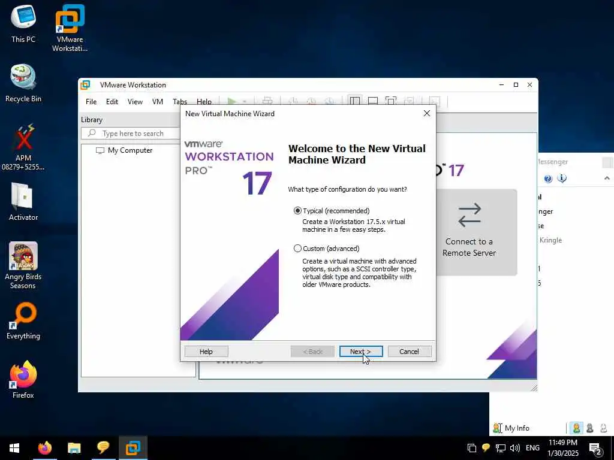
Task: Click the Firefox taskbar icon
Action: point(44,448)
